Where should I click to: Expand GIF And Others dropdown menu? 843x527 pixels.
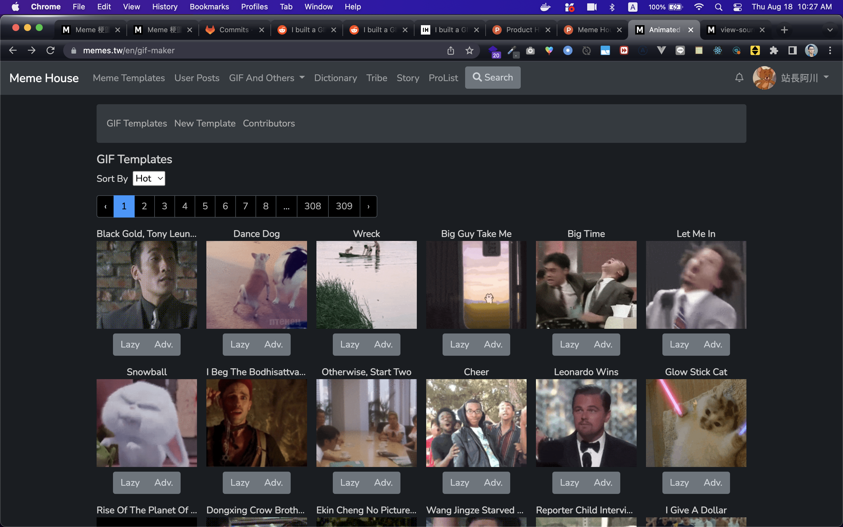coord(267,78)
